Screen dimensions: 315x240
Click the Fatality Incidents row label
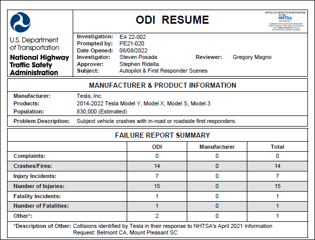[37, 196]
